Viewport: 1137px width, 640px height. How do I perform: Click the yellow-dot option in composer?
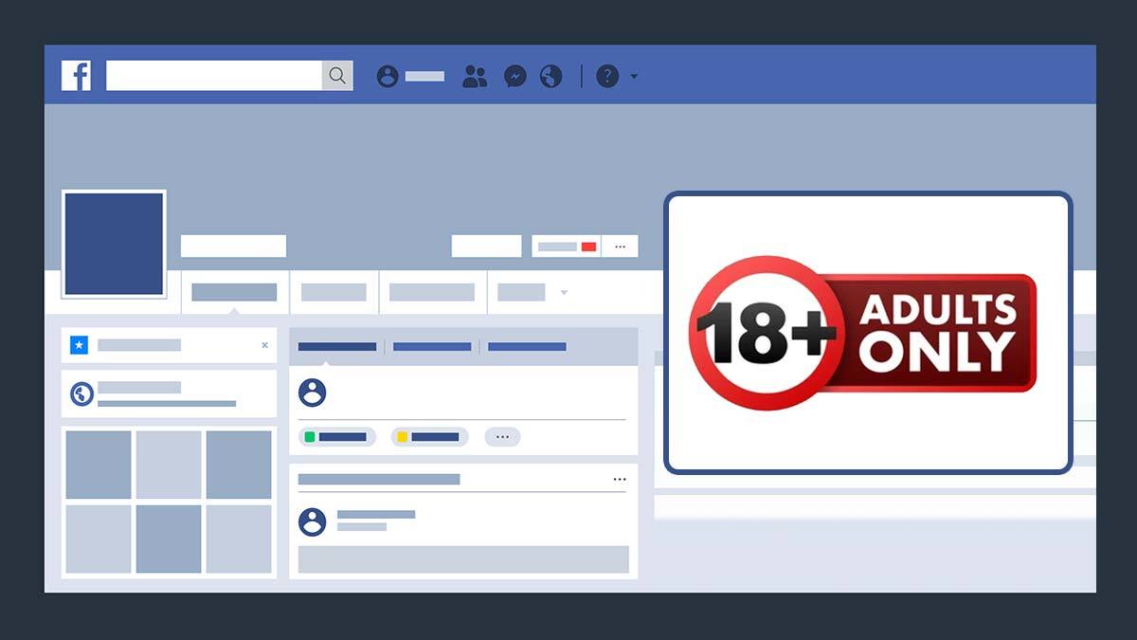tap(429, 437)
